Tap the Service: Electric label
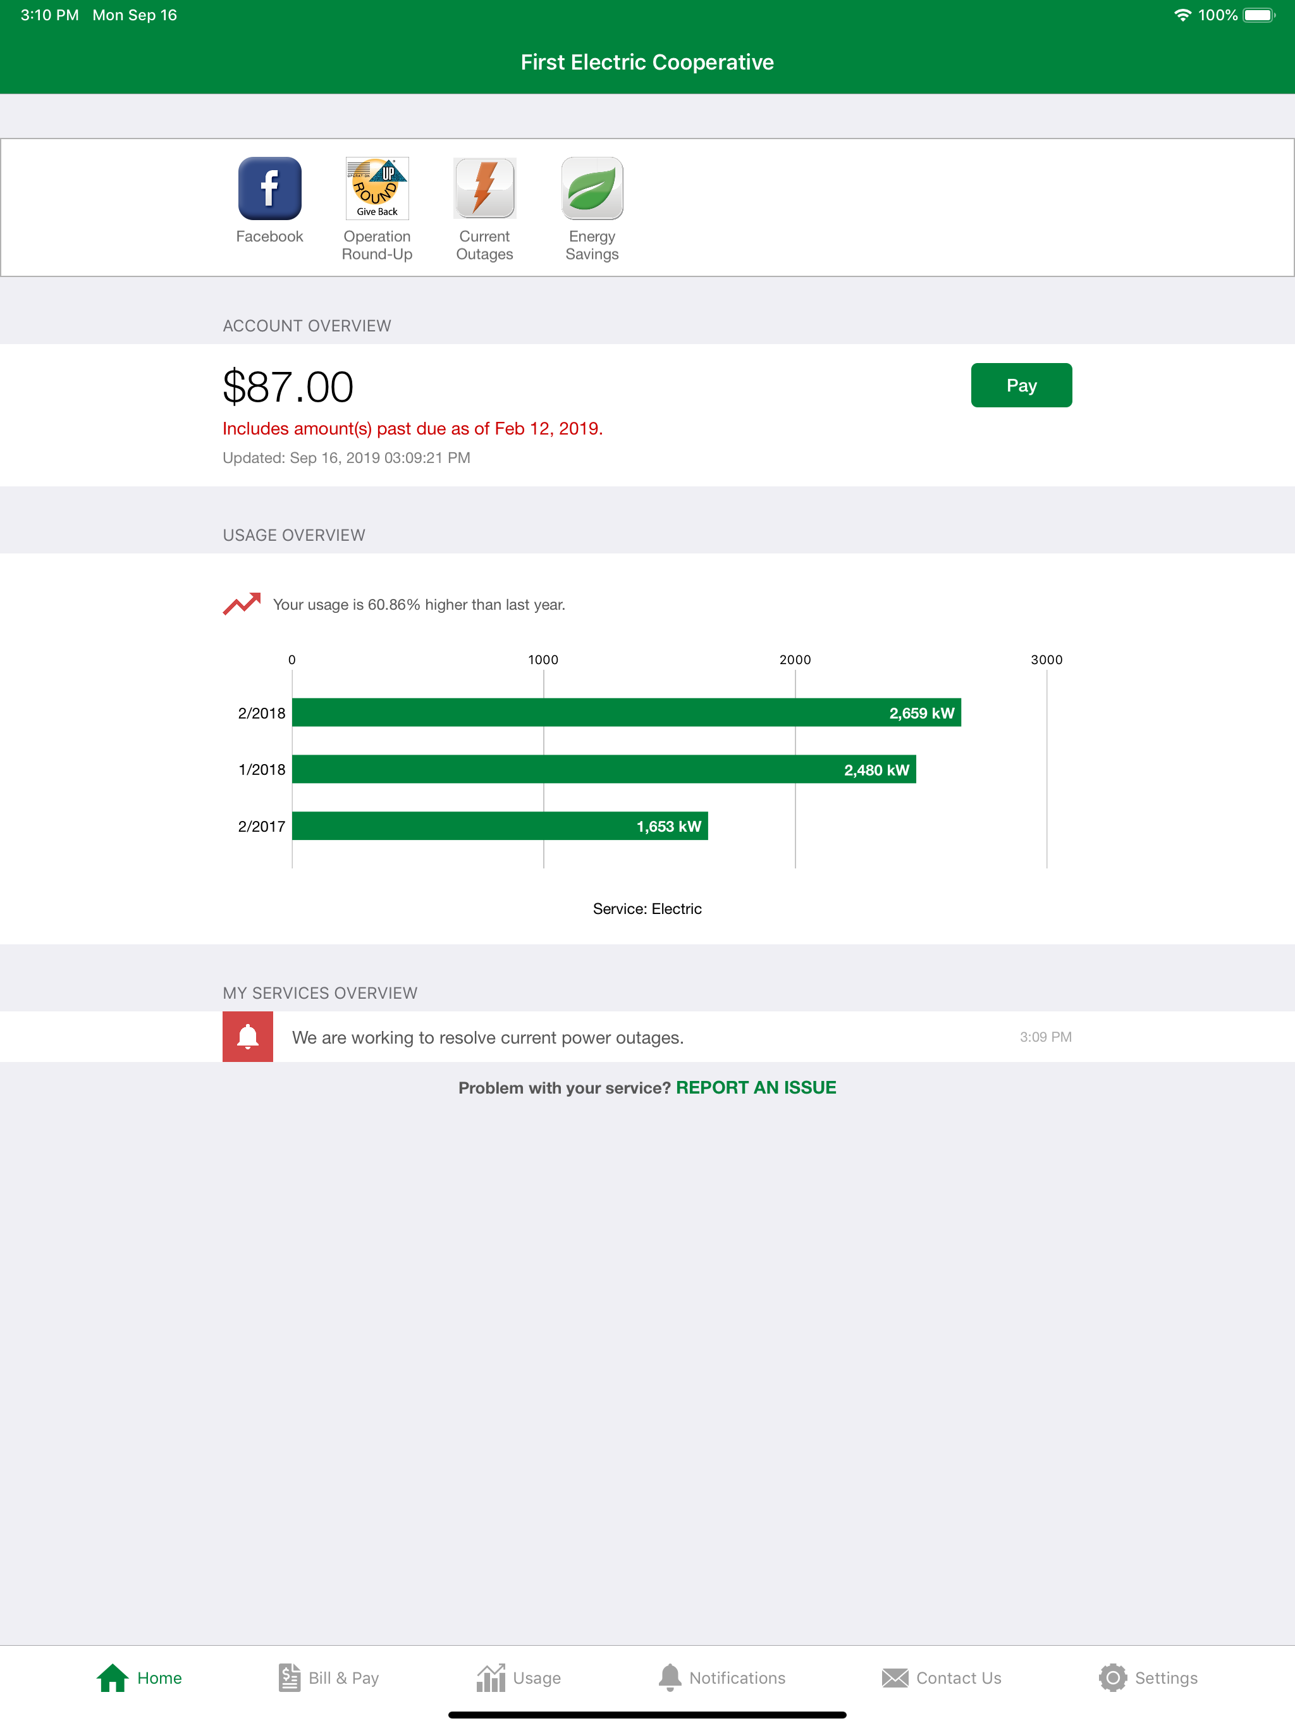 click(647, 908)
